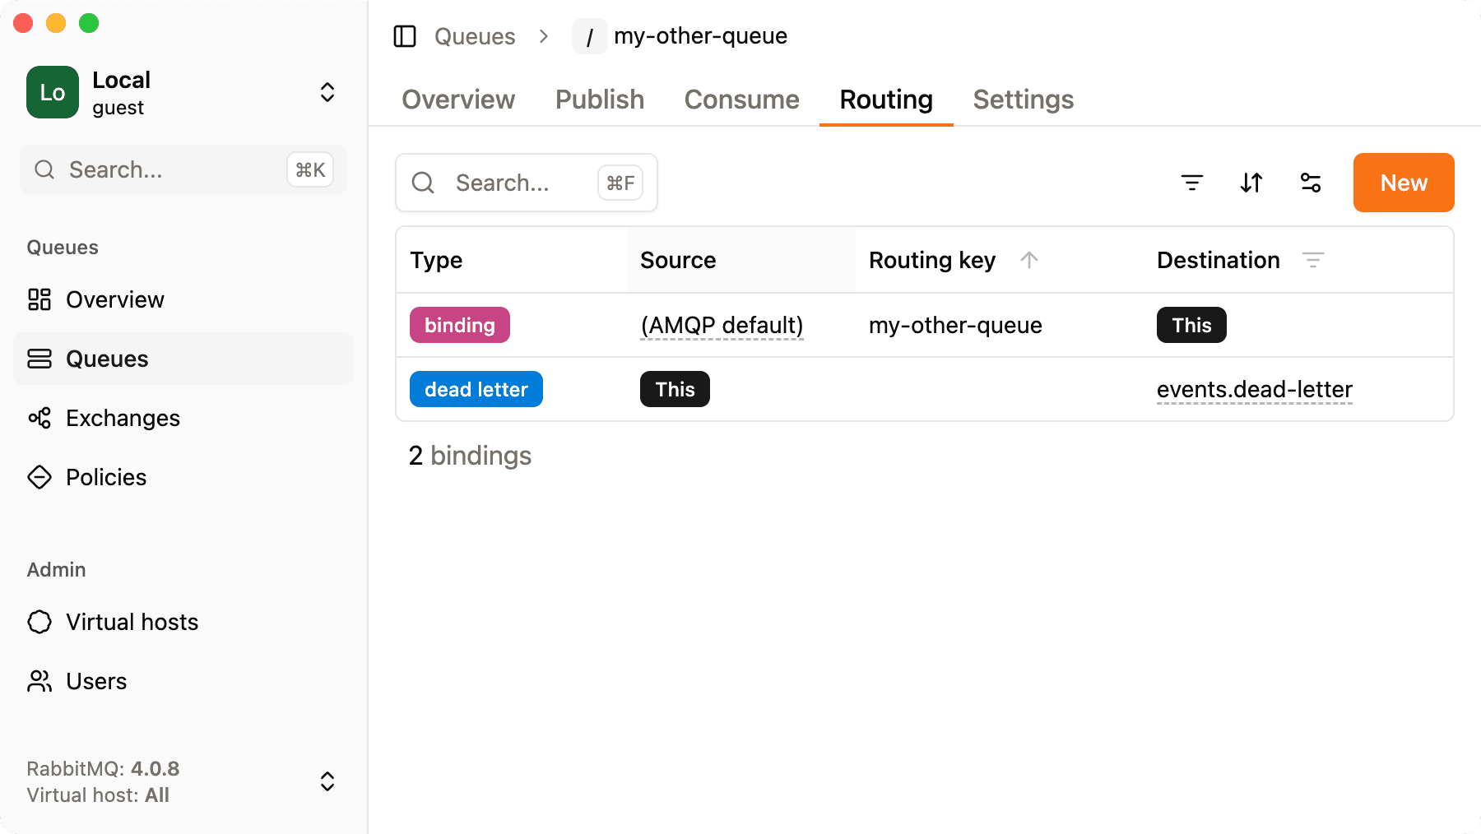Image resolution: width=1481 pixels, height=834 pixels.
Task: Expand the Local guest account switcher
Action: [x=327, y=92]
